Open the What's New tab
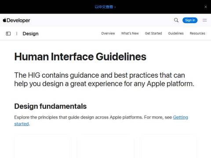This screenshot has height=158, width=211. coord(130,33)
